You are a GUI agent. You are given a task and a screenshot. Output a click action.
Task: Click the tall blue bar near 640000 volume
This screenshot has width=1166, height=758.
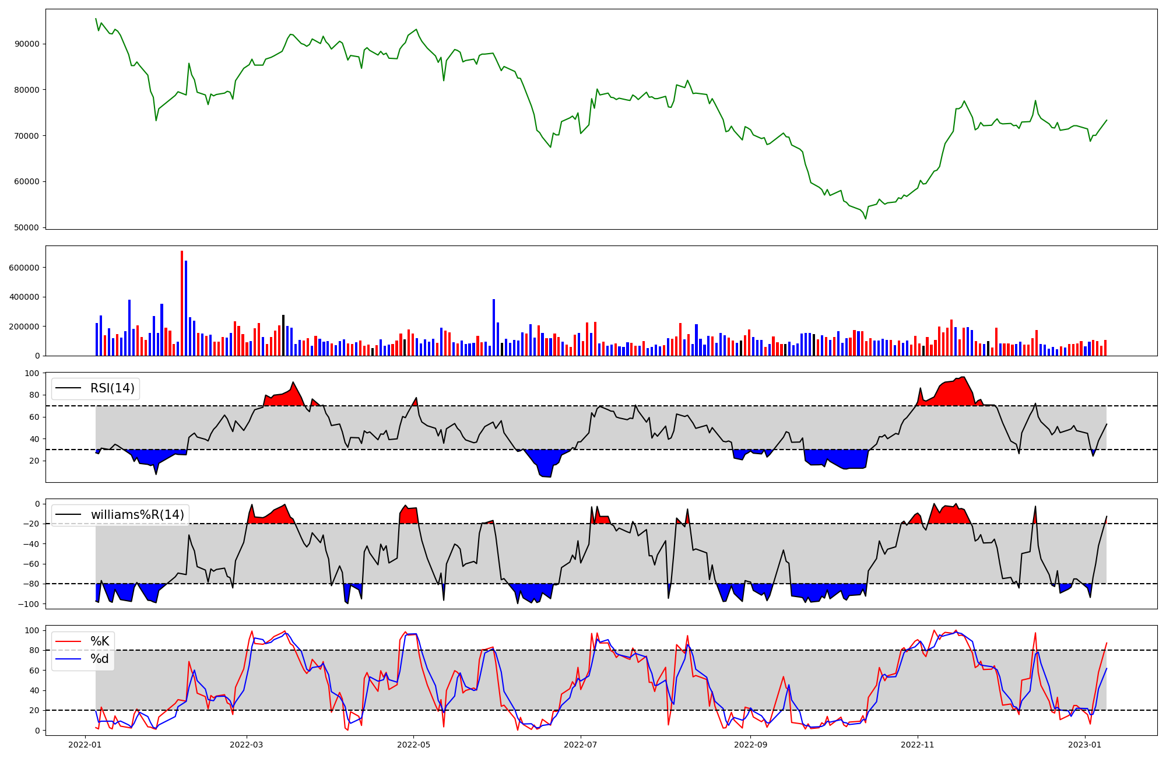tap(186, 308)
